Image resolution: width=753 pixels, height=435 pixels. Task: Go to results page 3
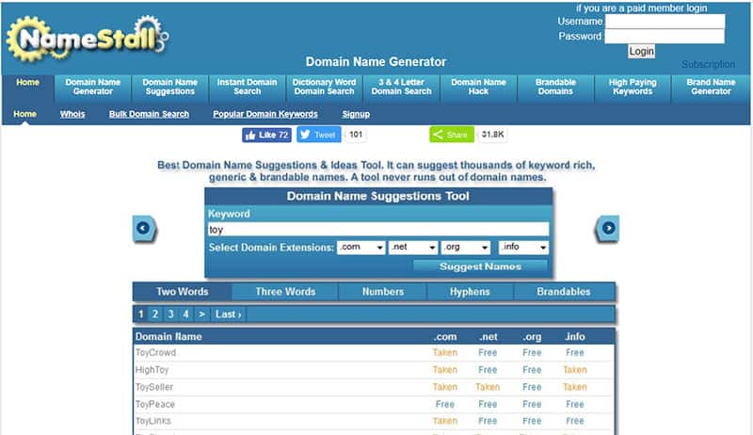(170, 314)
